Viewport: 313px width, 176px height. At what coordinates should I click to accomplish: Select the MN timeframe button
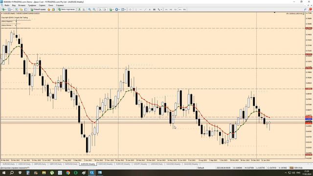coord(184,9)
